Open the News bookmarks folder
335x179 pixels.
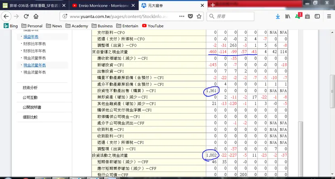tap(54, 26)
